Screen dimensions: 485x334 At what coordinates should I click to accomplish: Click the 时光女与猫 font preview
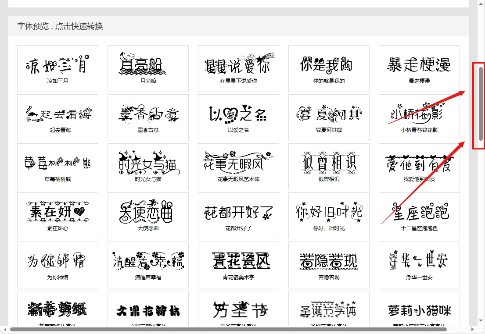tap(148, 167)
